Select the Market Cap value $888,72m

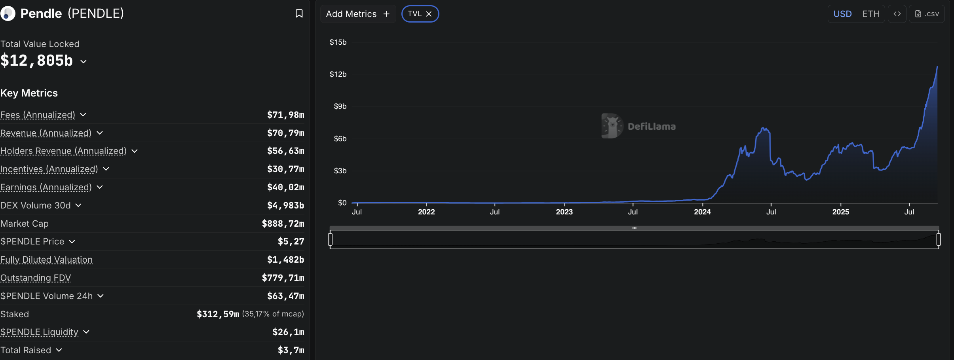point(283,224)
